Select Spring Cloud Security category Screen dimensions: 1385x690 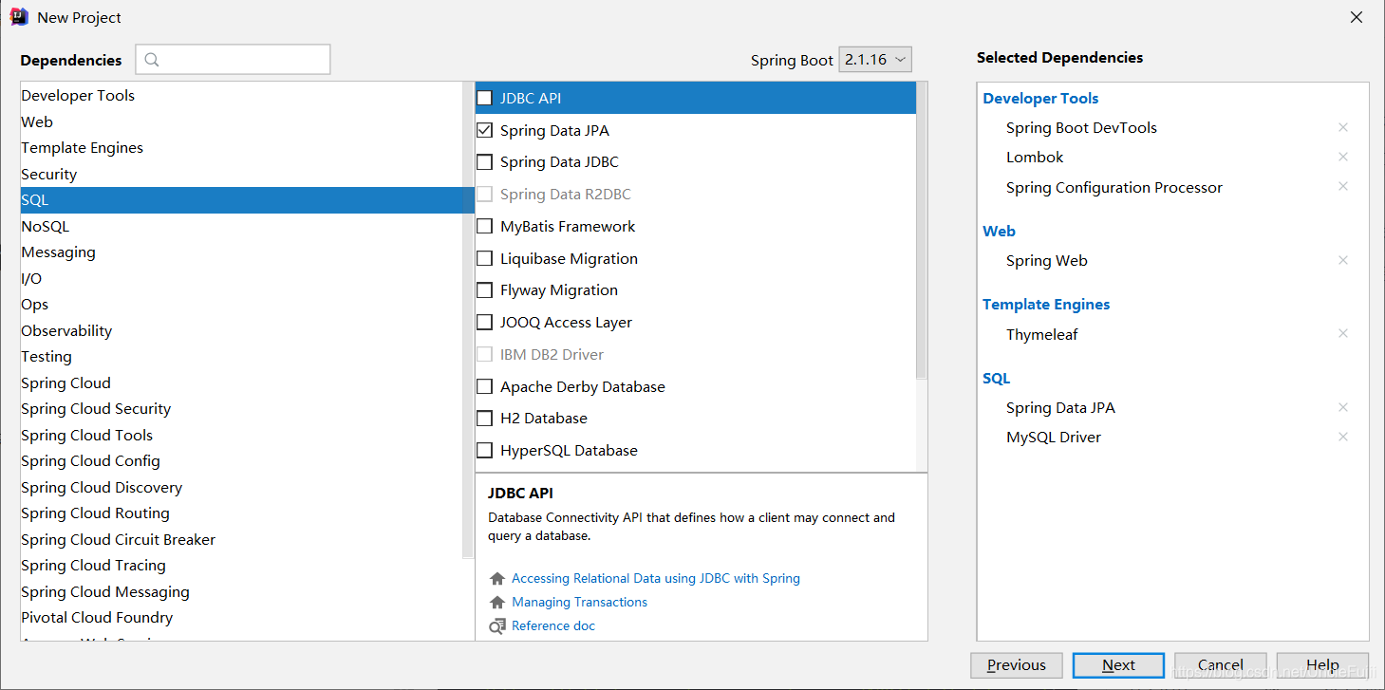(x=241, y=409)
